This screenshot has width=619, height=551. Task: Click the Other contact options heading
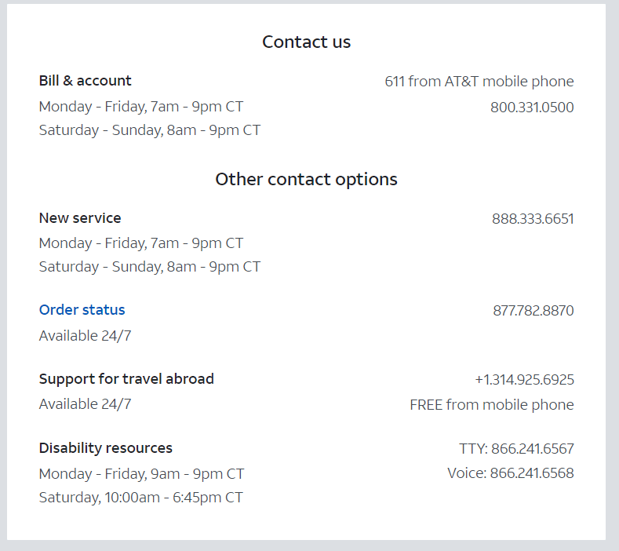[306, 179]
